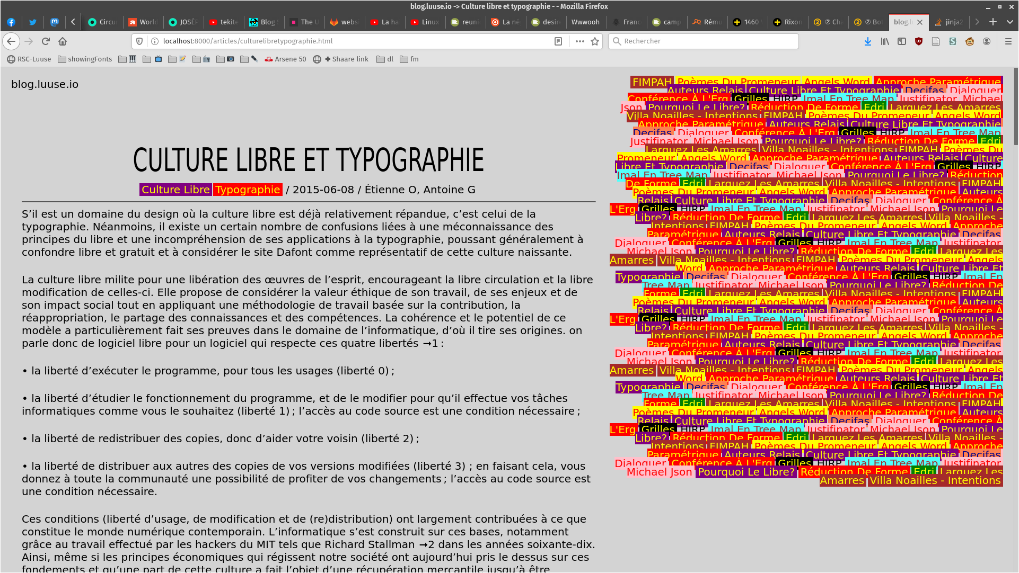Open a new tab with plus icon
Screen dimensions: 1019x573
[992, 22]
